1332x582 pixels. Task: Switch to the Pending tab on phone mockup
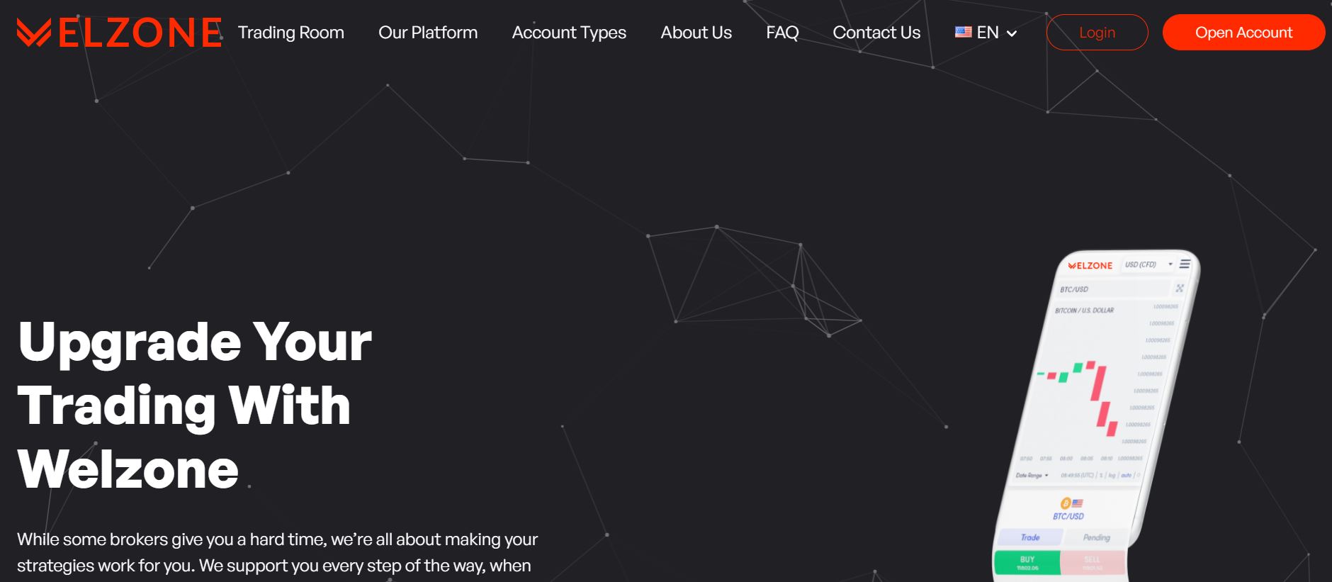pos(1096,537)
